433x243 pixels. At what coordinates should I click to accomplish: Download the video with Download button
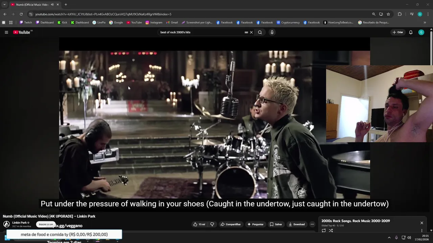pyautogui.click(x=297, y=224)
